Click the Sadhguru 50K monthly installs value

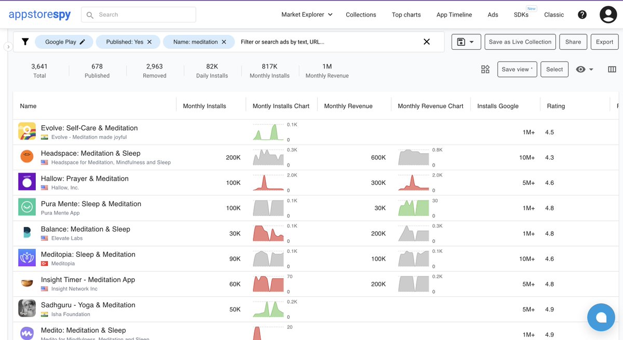pos(235,309)
